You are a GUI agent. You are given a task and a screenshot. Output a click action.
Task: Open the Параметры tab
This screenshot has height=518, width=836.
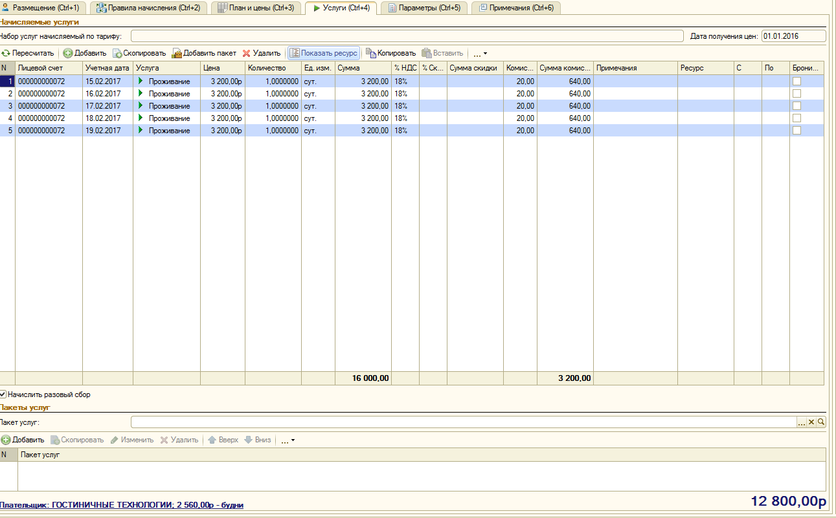tap(424, 8)
